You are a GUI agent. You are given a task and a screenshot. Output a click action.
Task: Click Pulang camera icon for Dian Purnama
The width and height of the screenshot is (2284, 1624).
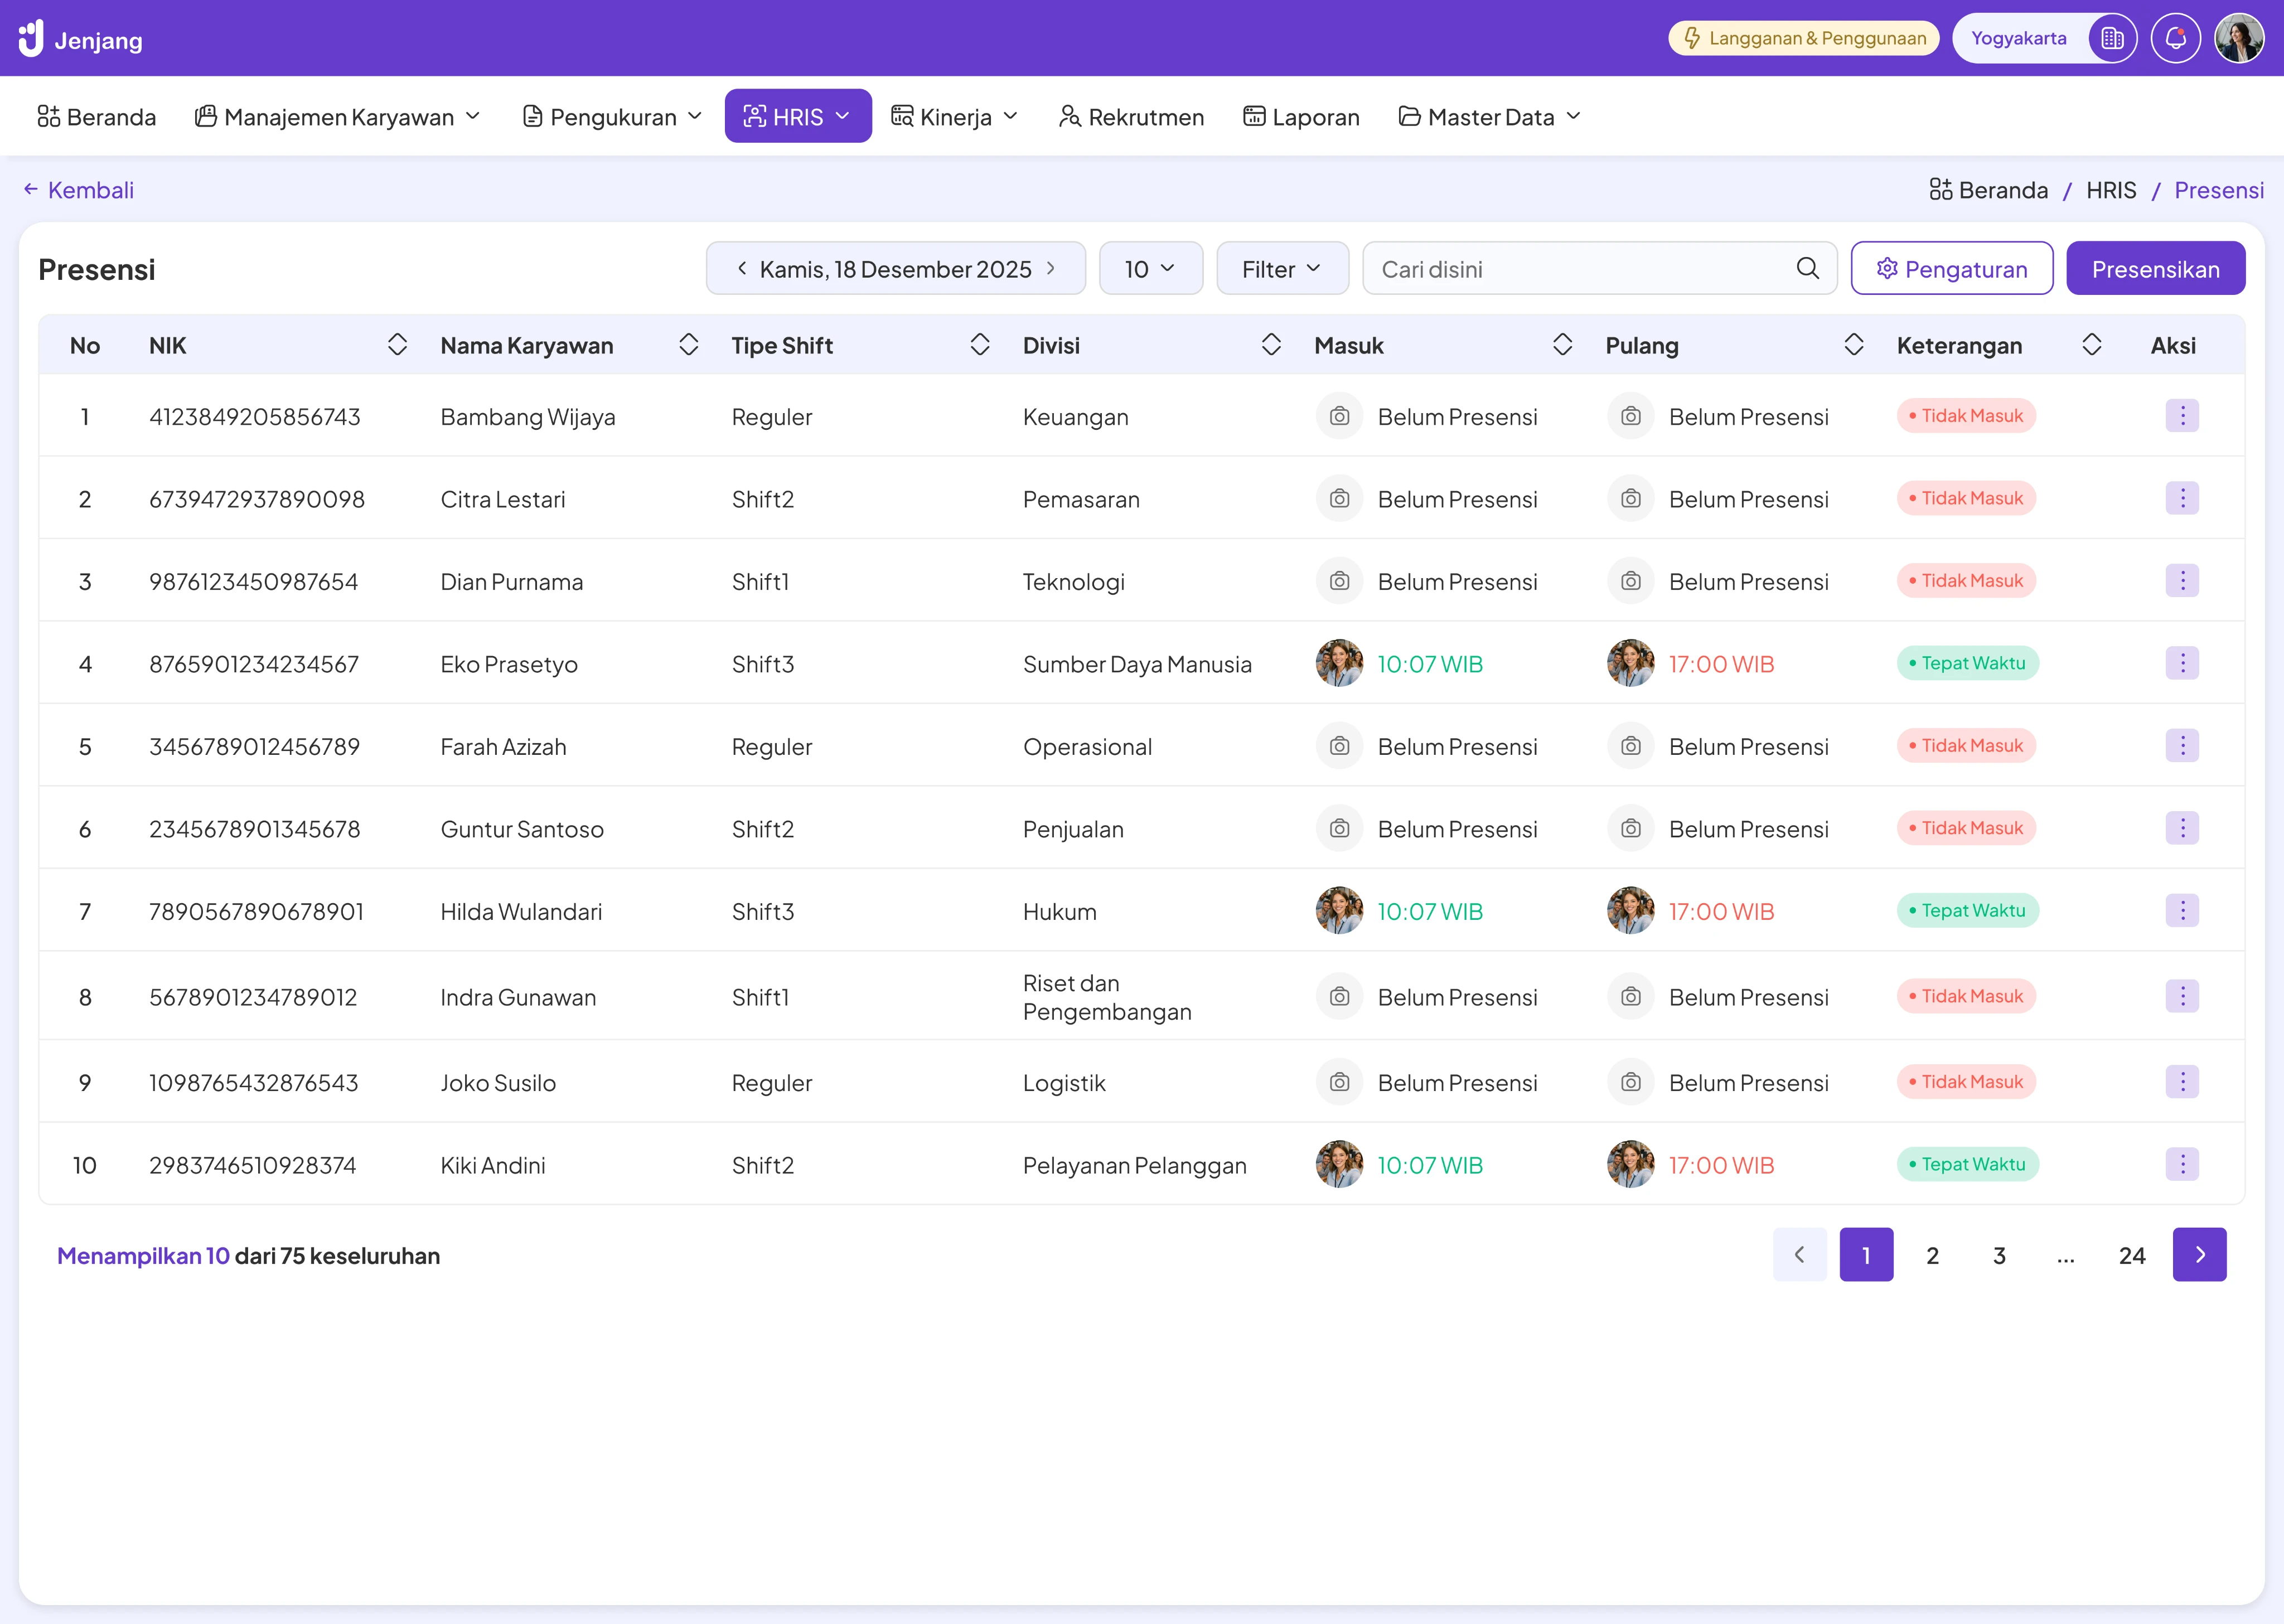1630,581
